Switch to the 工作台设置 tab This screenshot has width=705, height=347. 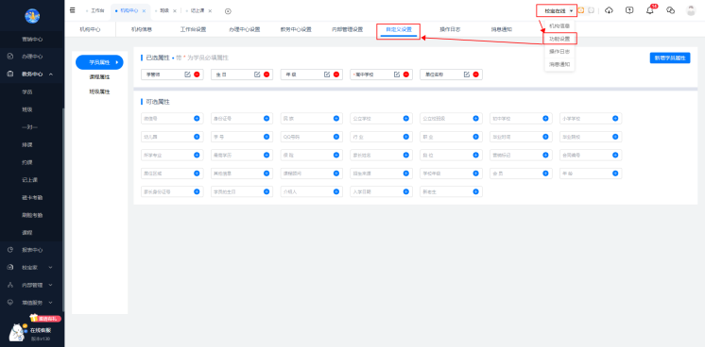click(193, 29)
